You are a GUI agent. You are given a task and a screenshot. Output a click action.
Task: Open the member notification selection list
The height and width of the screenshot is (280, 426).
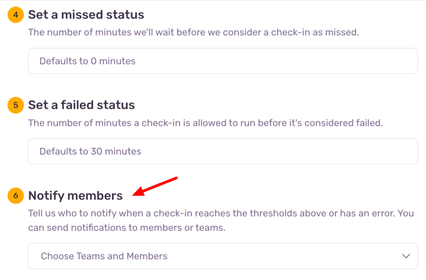point(223,256)
